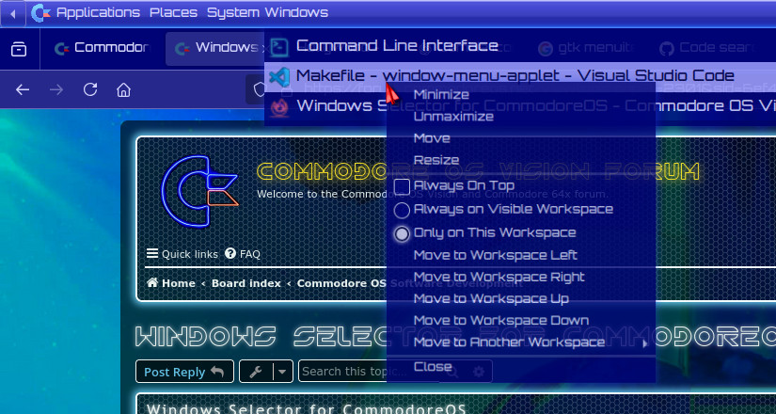Image resolution: width=776 pixels, height=414 pixels.
Task: Select the Makefile Visual Studio Code window entry
Action: click(520, 76)
